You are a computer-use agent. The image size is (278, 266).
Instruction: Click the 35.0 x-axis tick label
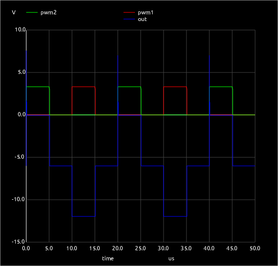(186, 248)
